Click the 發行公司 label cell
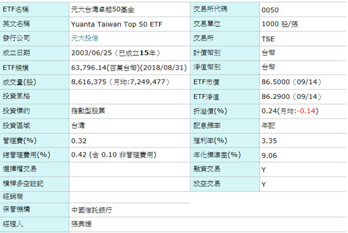Screen dimensions: 348x233 coord(35,38)
